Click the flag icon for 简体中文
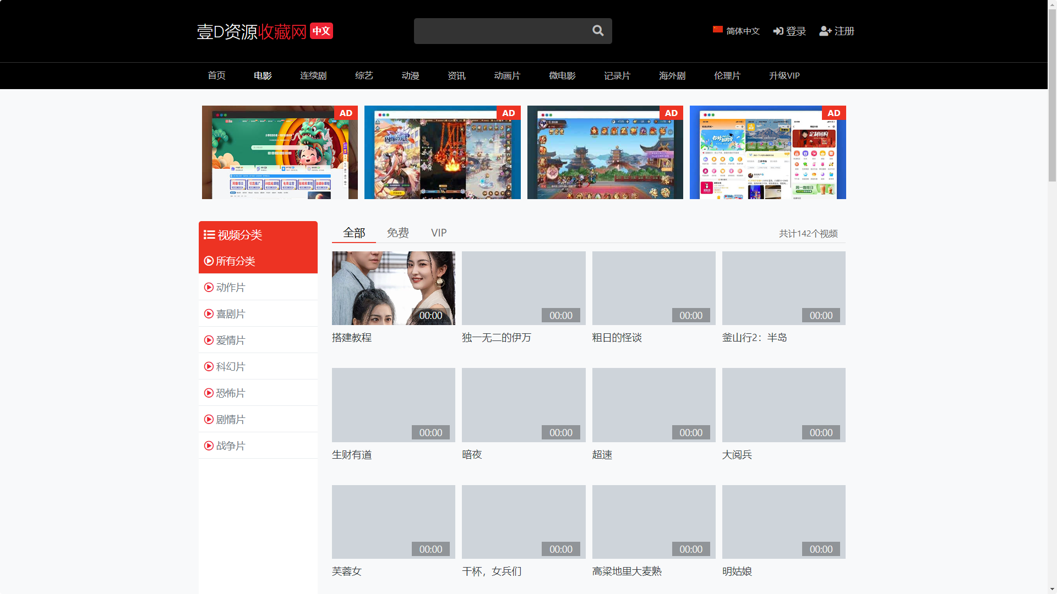 pos(717,30)
